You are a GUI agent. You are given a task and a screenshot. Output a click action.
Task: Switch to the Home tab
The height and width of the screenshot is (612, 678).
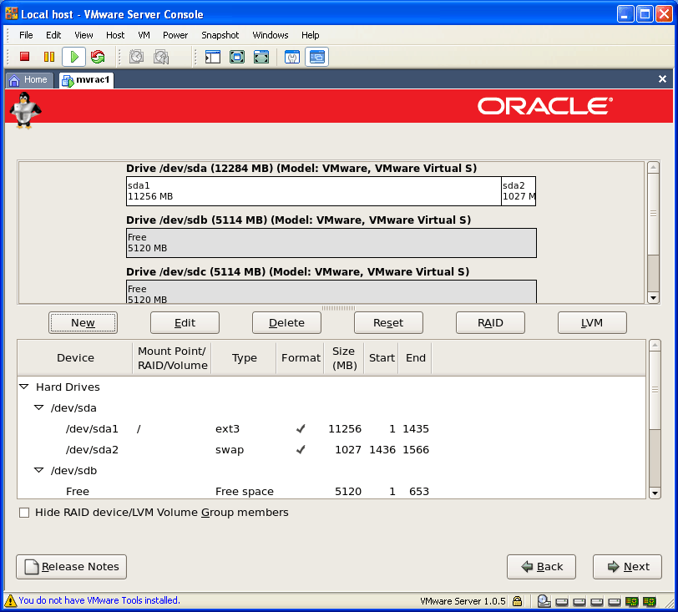[x=28, y=80]
